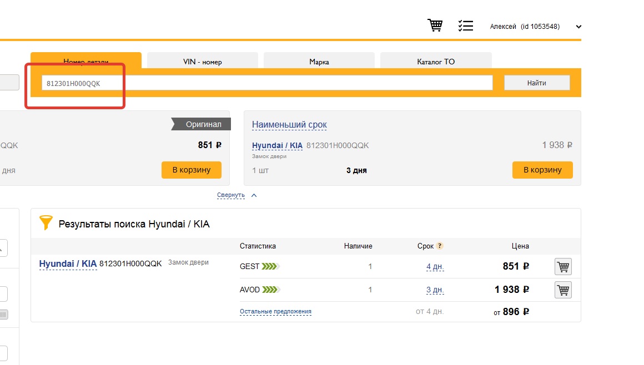Select the Марка tab

point(319,62)
